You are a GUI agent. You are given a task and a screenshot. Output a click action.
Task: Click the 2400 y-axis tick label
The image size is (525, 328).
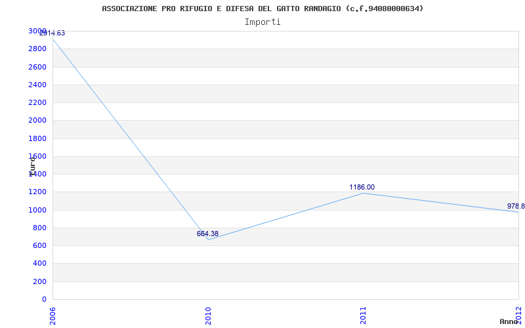(x=37, y=85)
